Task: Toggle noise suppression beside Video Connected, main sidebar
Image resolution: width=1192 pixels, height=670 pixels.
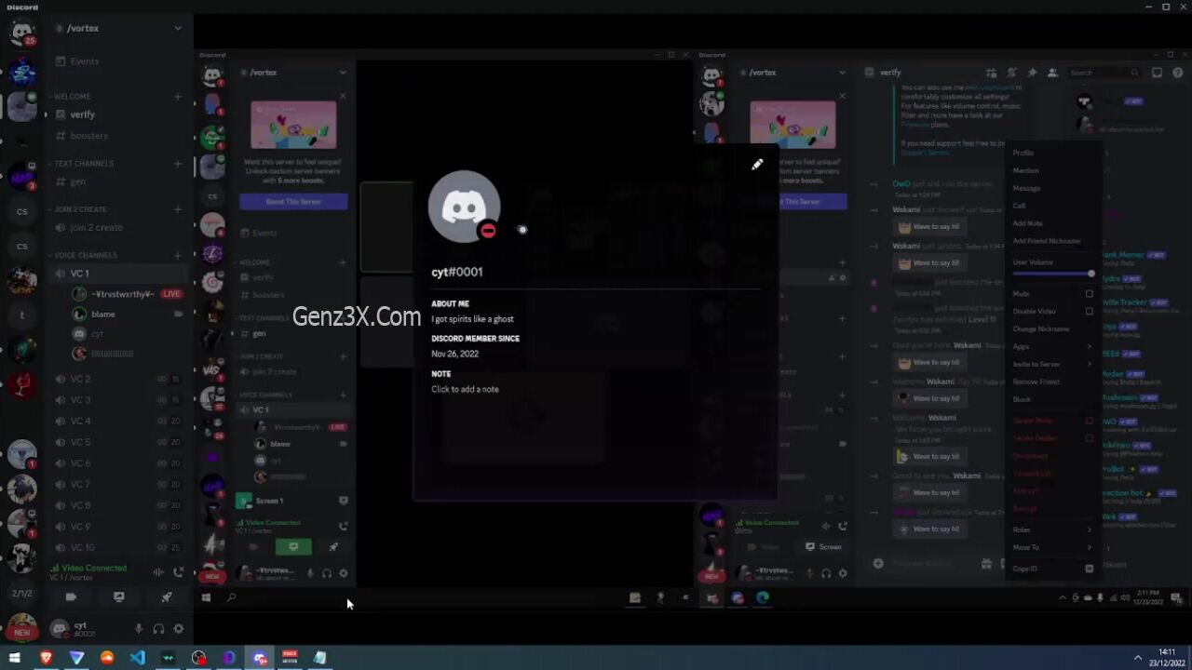Action: (x=158, y=572)
